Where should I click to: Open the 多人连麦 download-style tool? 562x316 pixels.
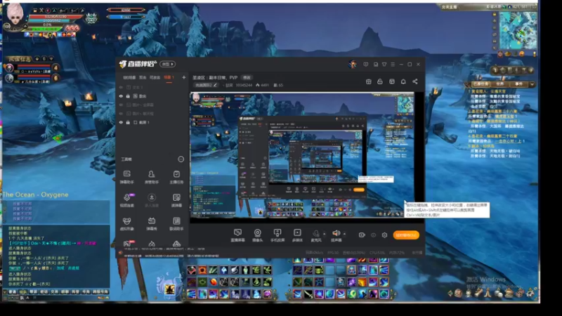152,200
